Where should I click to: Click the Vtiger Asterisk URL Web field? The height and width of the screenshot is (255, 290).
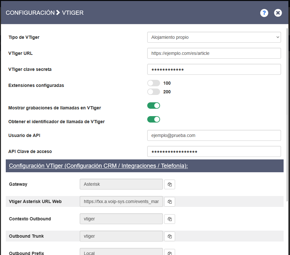click(121, 202)
